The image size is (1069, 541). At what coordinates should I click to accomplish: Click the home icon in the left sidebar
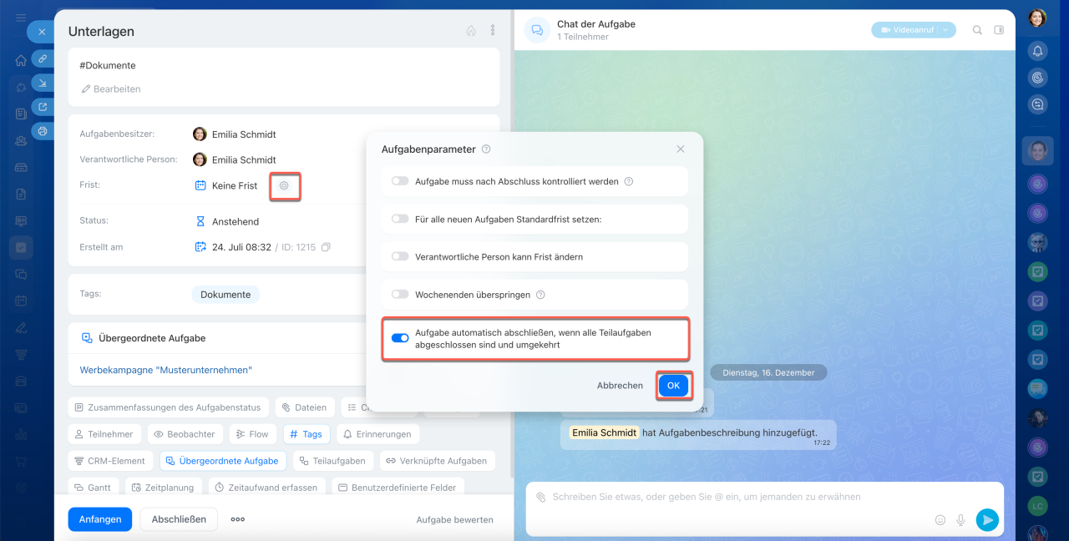coord(21,60)
